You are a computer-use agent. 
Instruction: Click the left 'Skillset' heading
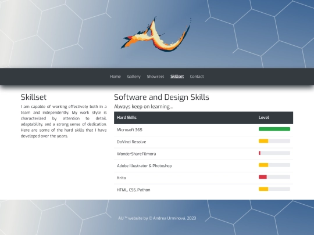[x=34, y=97]
